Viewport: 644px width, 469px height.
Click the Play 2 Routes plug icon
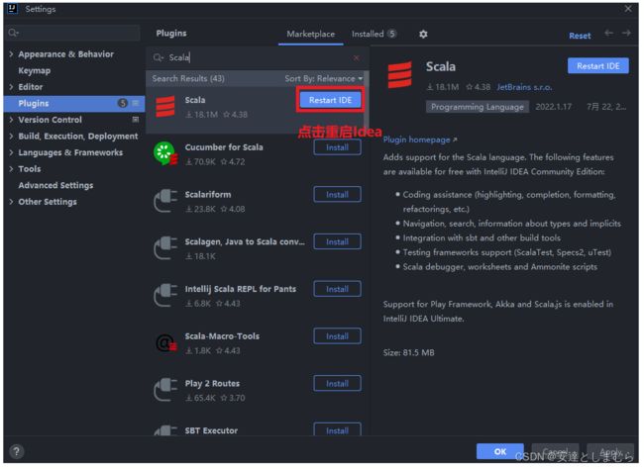(x=165, y=390)
